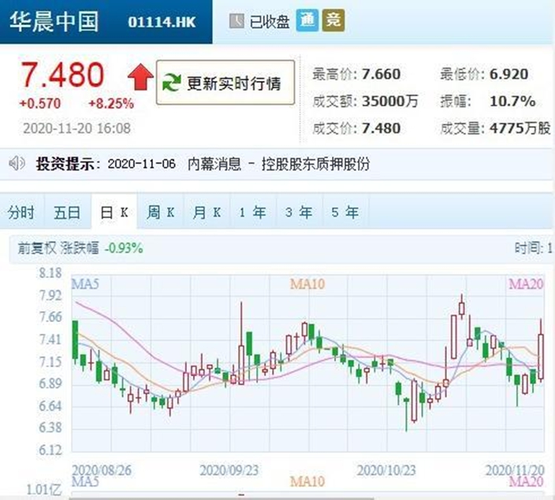Click the stock code 01114.HK
Image resolution: width=555 pixels, height=500 pixels.
click(x=162, y=22)
